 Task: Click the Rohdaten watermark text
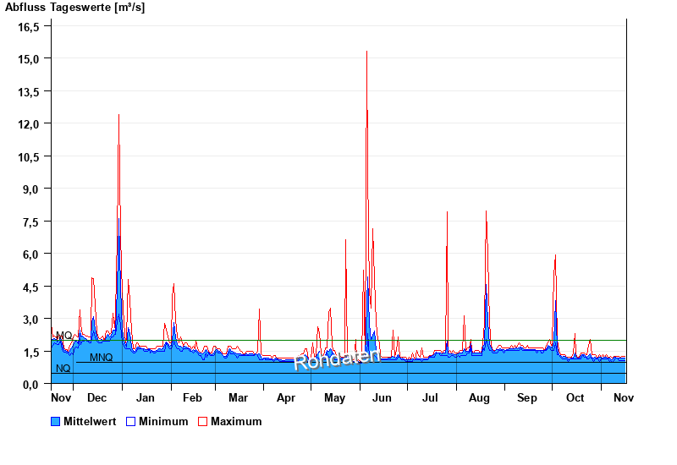336,359
